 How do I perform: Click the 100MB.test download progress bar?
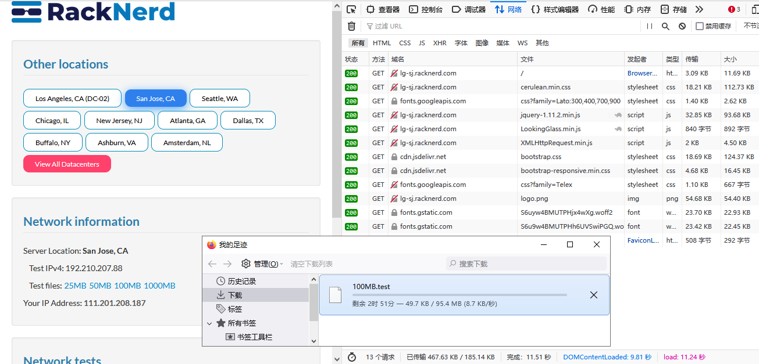tap(459, 295)
